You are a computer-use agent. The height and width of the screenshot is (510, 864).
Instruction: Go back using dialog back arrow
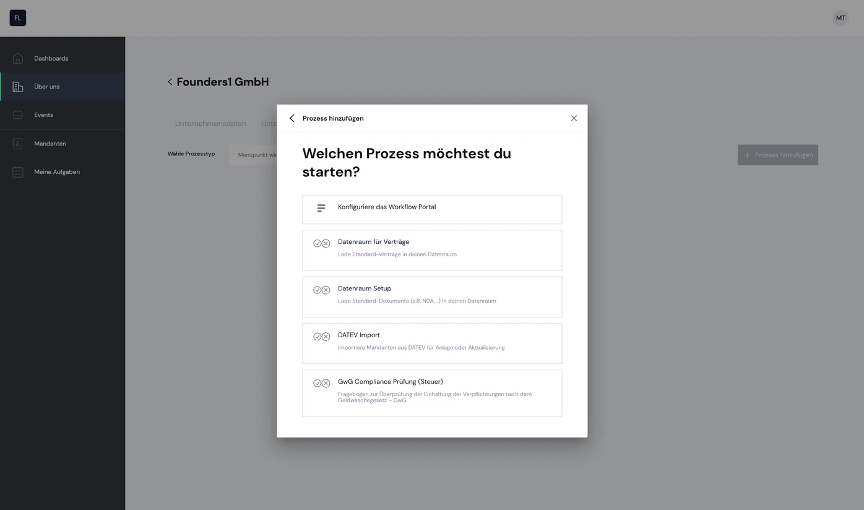pyautogui.click(x=292, y=118)
